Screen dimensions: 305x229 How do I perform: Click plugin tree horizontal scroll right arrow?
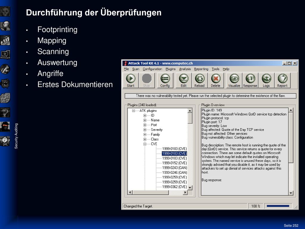pos(185,192)
